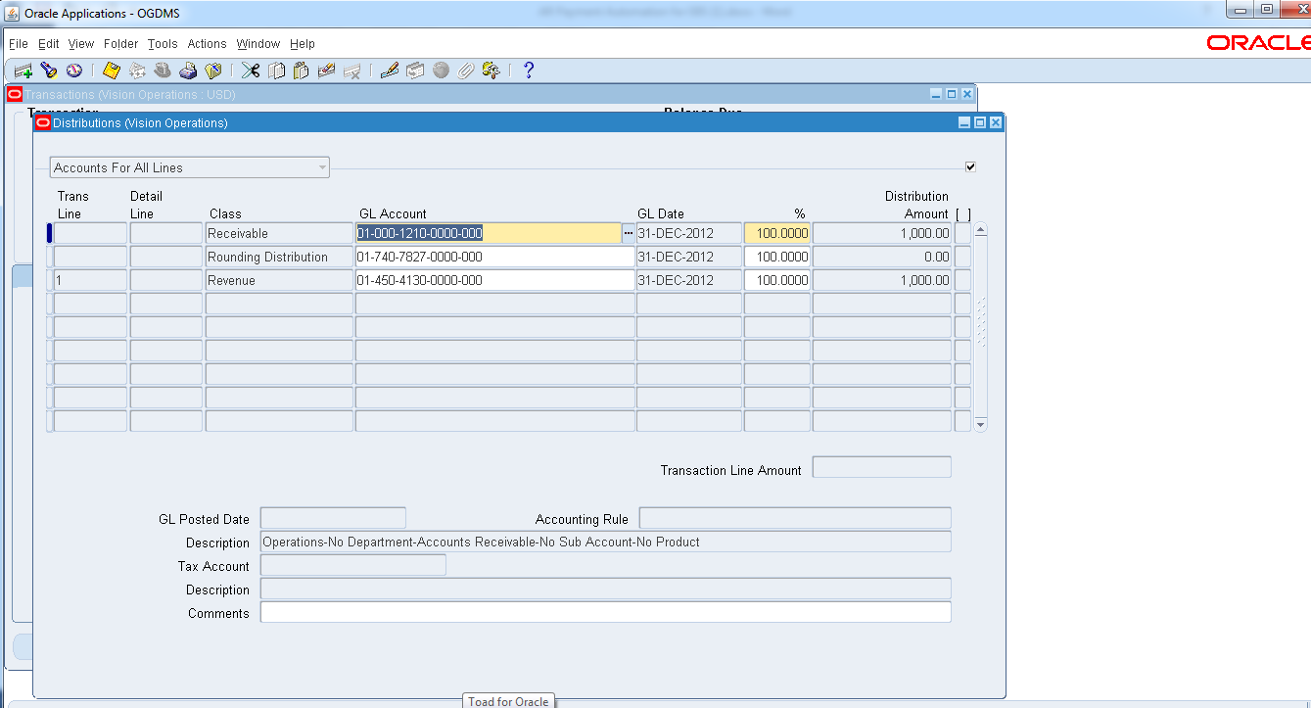This screenshot has height=708, width=1311.
Task: Click the Cut scissors icon
Action: click(251, 71)
